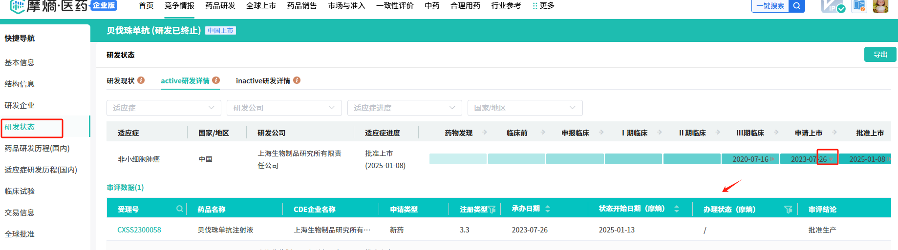This screenshot has width=898, height=250.
Task: Click info icon next to 研发现状
Action: (x=141, y=80)
